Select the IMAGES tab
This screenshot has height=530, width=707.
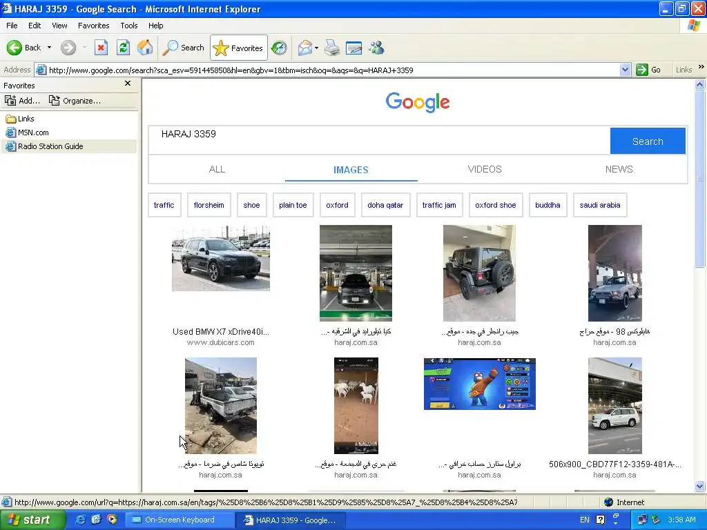[x=351, y=170]
